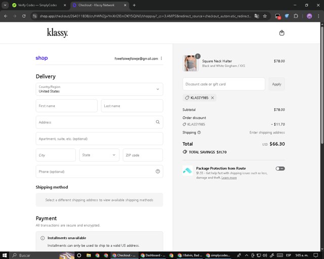Open a new browser tab

click(x=134, y=5)
